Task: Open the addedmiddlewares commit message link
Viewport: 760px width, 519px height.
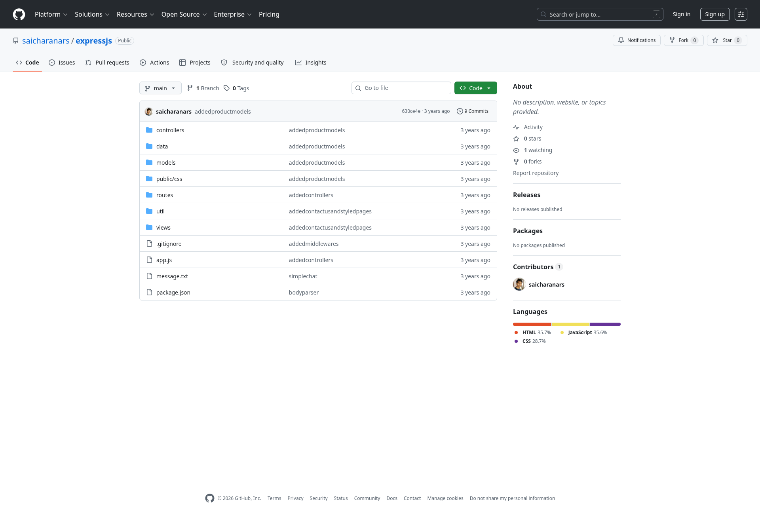Action: [x=313, y=244]
